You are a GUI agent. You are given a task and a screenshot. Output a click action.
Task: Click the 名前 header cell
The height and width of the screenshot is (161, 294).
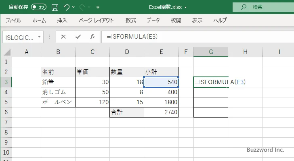pos(58,72)
